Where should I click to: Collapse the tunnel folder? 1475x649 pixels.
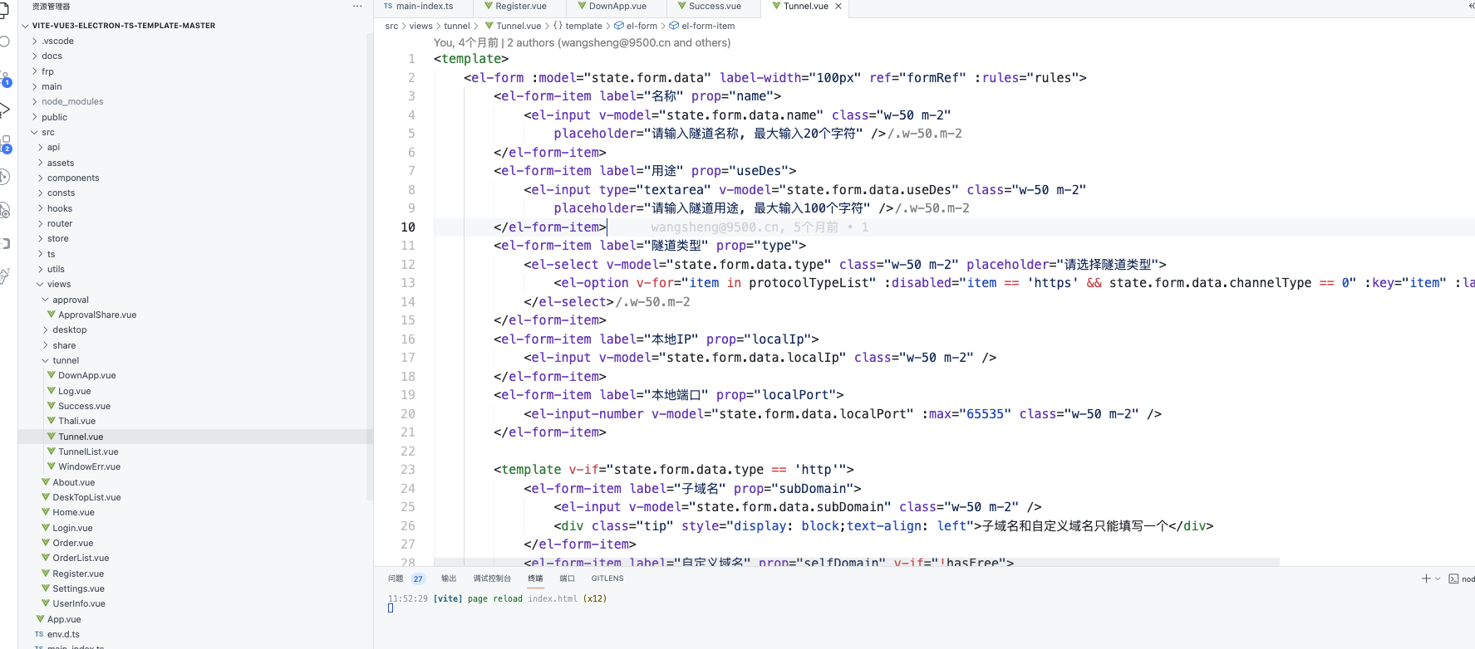(x=196, y=360)
